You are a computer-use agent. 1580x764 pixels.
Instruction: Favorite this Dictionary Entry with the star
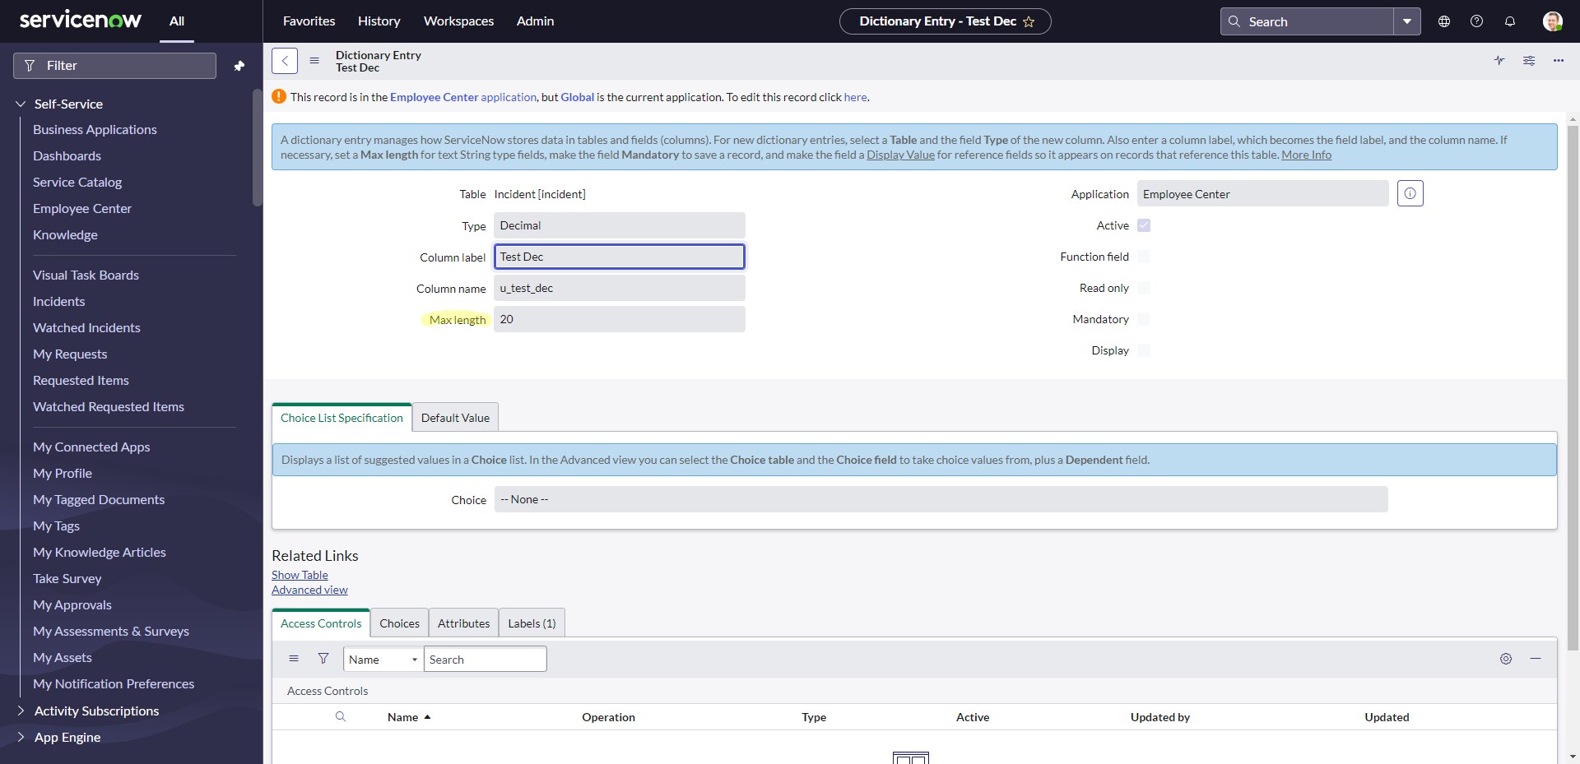coord(1029,22)
